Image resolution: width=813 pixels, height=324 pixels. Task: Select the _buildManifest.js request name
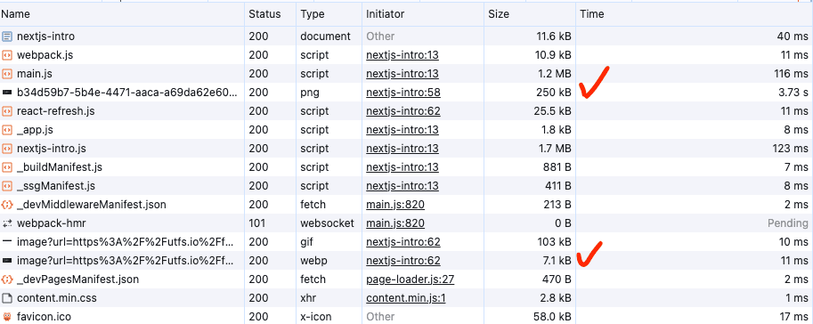pos(60,167)
